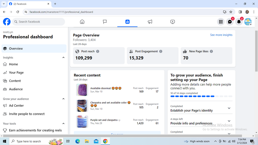258x145 pixels.
Task: Click the vertical page scrollbar
Action: (x=256, y=51)
